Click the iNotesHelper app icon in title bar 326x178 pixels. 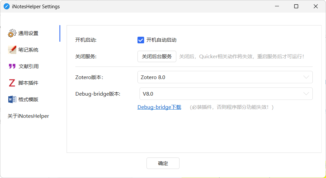tap(7, 6)
